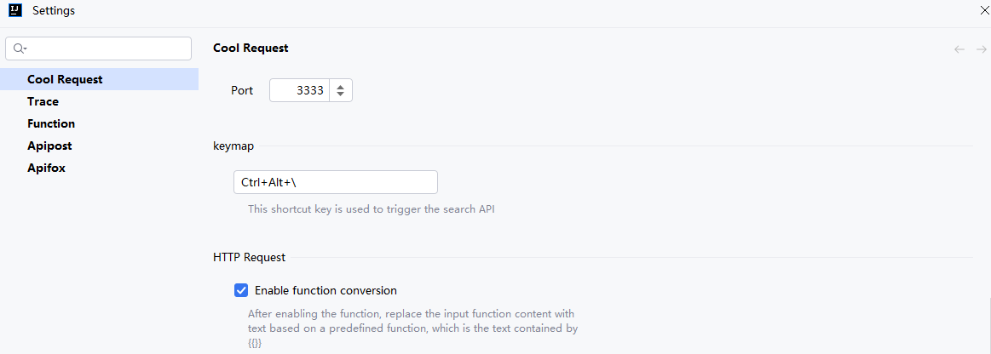This screenshot has width=991, height=354.
Task: Decrease Port value with down arrow
Action: point(341,94)
